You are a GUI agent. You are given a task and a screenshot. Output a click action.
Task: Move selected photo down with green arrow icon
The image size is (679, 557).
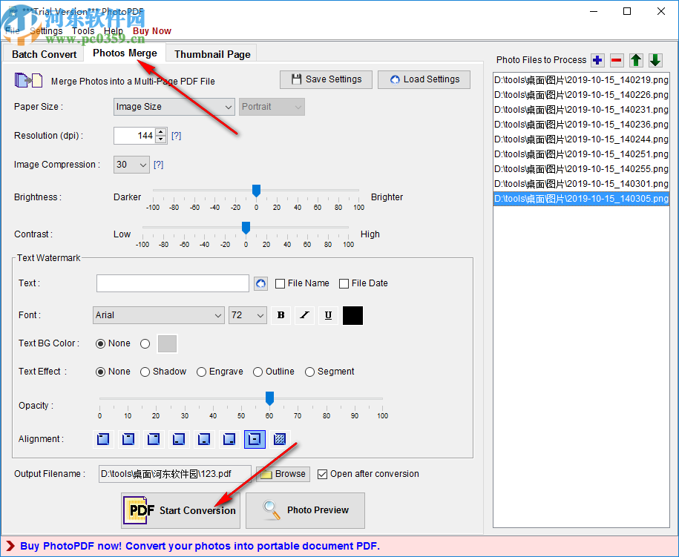click(x=655, y=60)
